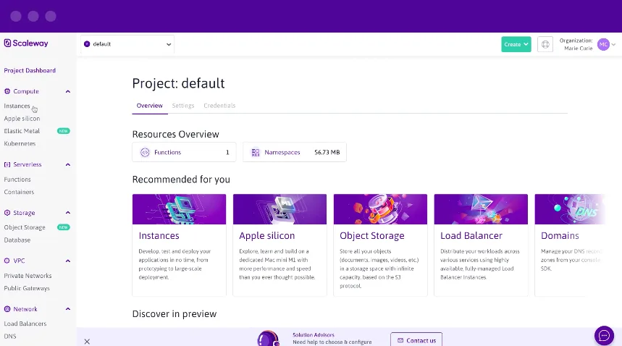622x346 pixels.
Task: Click the Compute section icon
Action: pyautogui.click(x=7, y=91)
